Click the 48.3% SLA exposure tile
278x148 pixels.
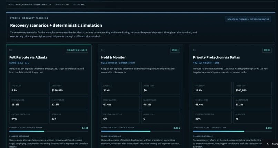pyautogui.click(x=161, y=103)
